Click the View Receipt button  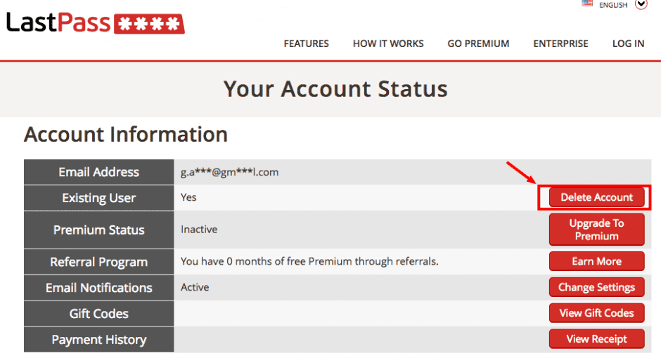(596, 339)
